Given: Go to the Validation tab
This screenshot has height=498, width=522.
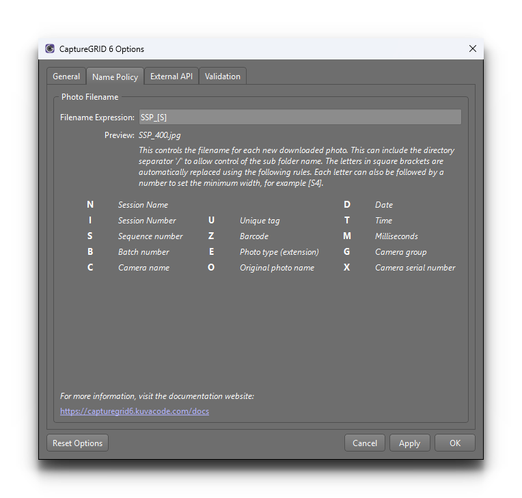Looking at the screenshot, I should tap(222, 77).
